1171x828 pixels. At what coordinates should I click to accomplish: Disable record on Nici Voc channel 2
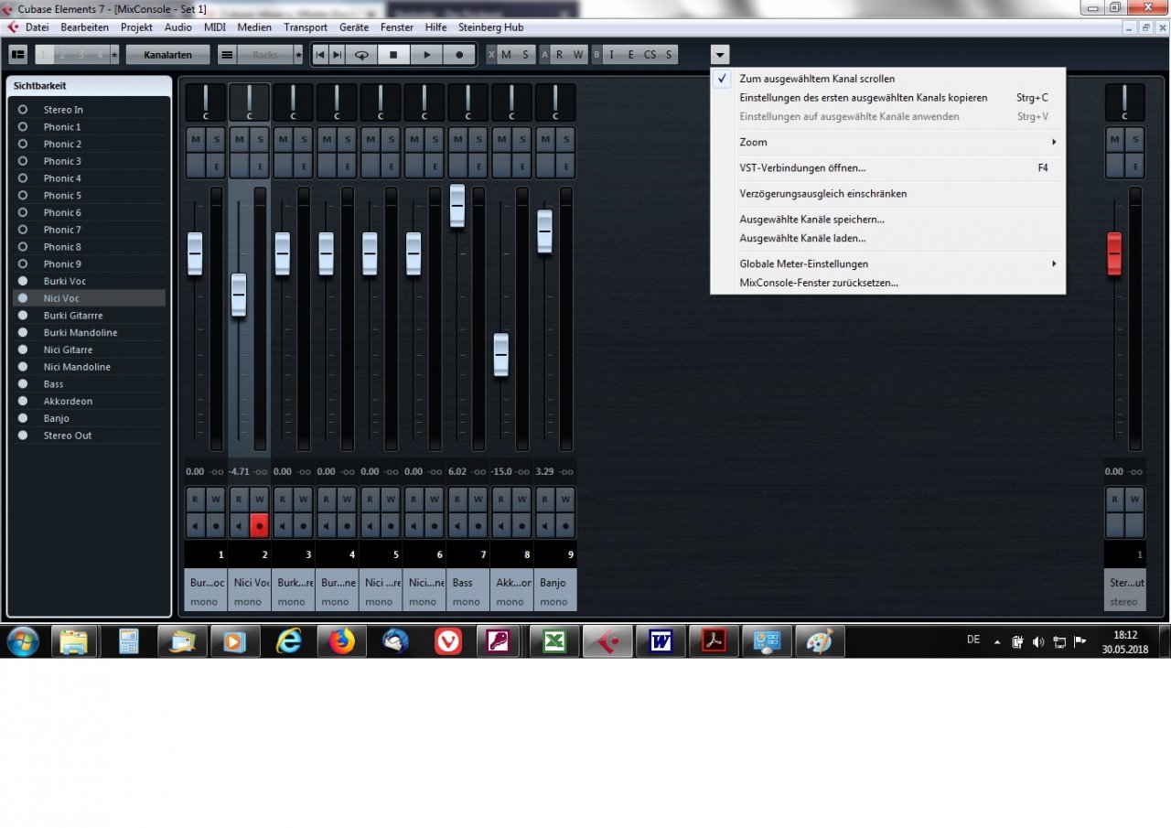[259, 526]
